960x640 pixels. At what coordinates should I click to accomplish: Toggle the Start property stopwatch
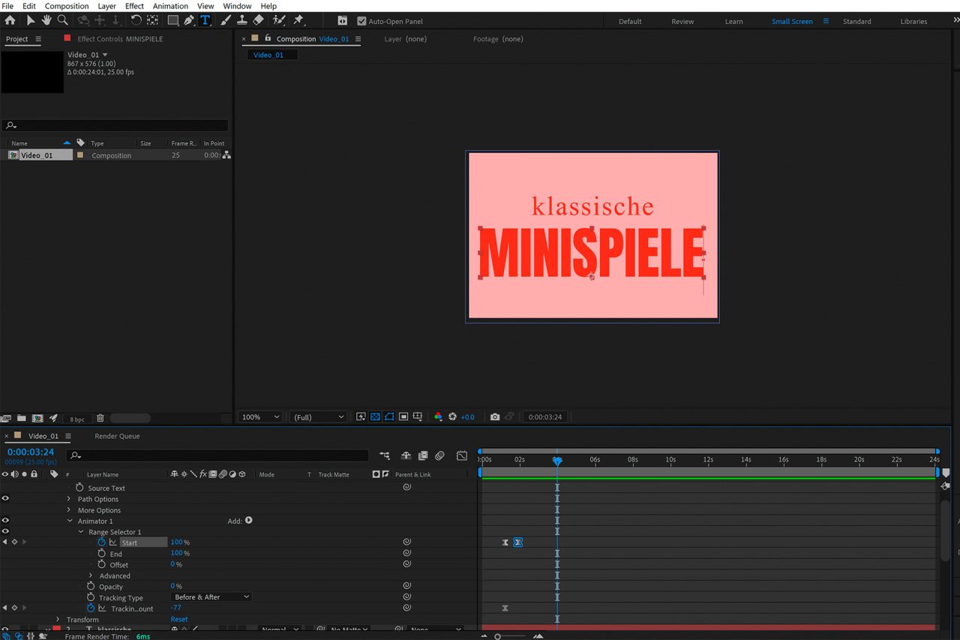click(102, 542)
